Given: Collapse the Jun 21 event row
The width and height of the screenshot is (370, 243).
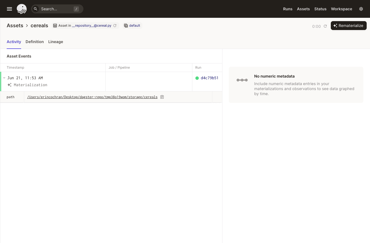Looking at the screenshot, I should coord(4,78).
